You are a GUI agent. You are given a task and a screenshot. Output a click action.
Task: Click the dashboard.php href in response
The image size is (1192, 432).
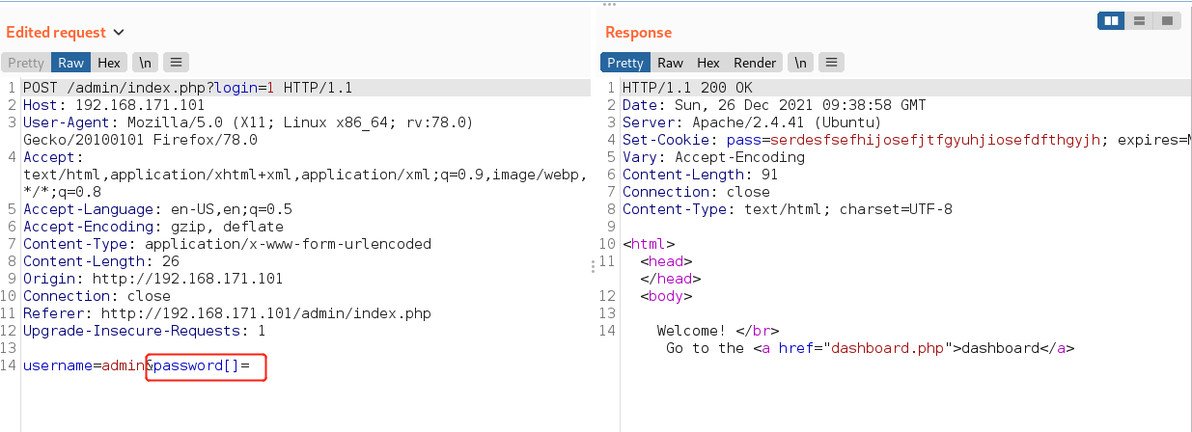click(x=888, y=348)
